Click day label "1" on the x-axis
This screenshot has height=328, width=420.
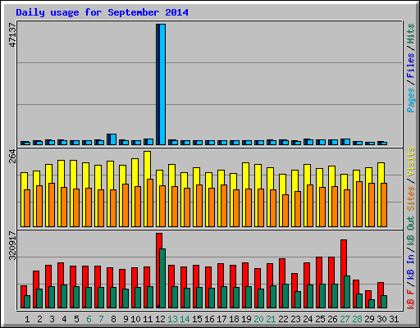tap(27, 319)
